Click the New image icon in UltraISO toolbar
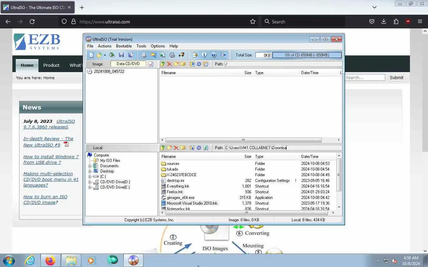 [91, 55]
